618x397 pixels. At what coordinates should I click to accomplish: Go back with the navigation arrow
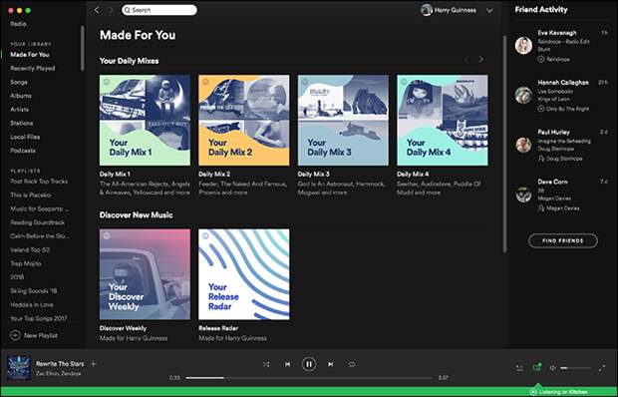pyautogui.click(x=97, y=10)
